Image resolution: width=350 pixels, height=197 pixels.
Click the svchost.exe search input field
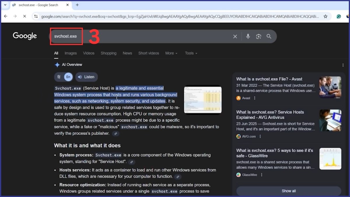[140, 36]
